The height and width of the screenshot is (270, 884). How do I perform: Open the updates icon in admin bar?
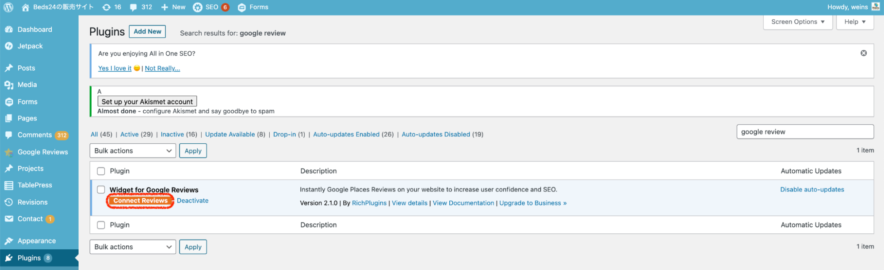pos(107,7)
